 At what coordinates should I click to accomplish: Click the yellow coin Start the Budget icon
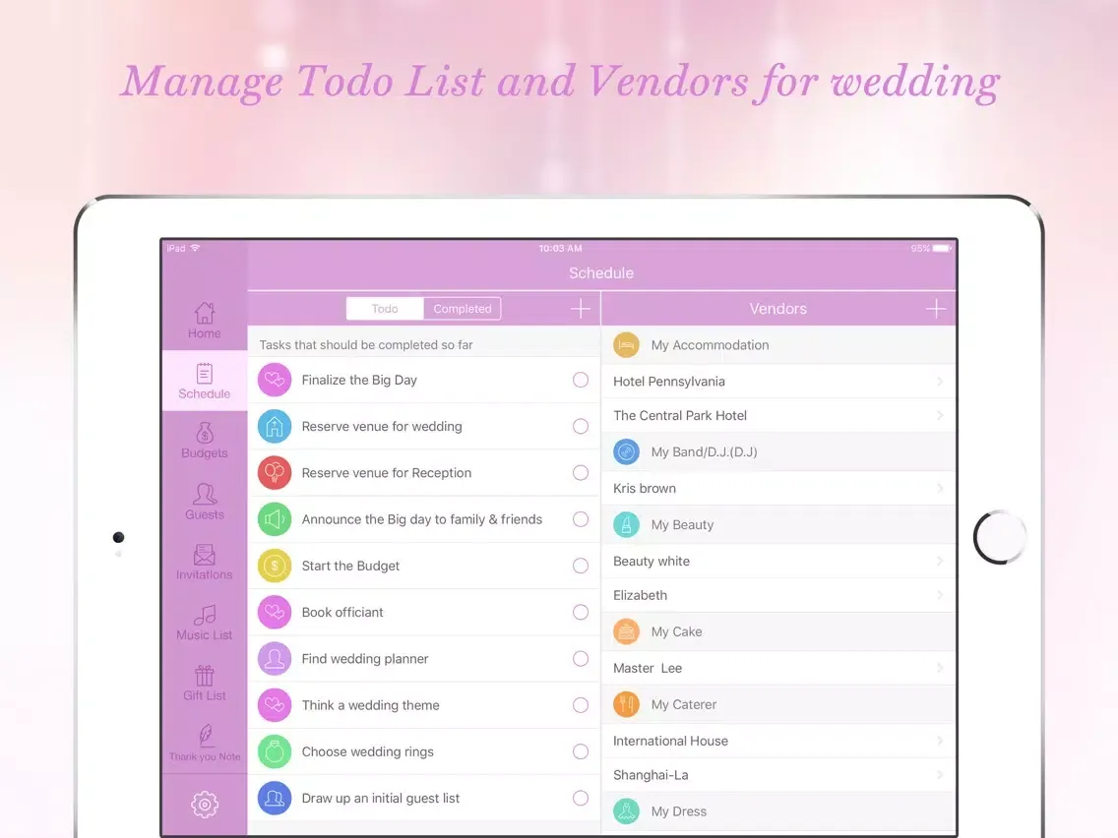(275, 566)
